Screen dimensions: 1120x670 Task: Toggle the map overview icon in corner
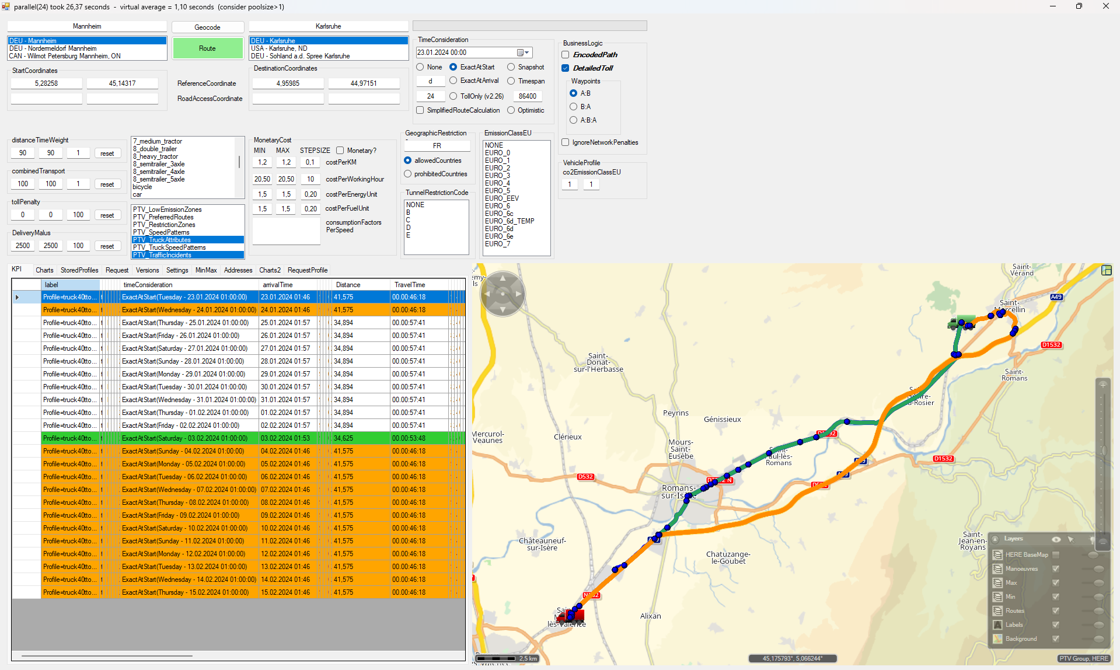(x=1106, y=270)
